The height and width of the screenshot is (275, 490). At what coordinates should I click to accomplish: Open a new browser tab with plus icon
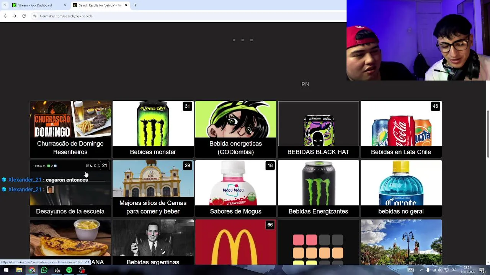tap(135, 5)
